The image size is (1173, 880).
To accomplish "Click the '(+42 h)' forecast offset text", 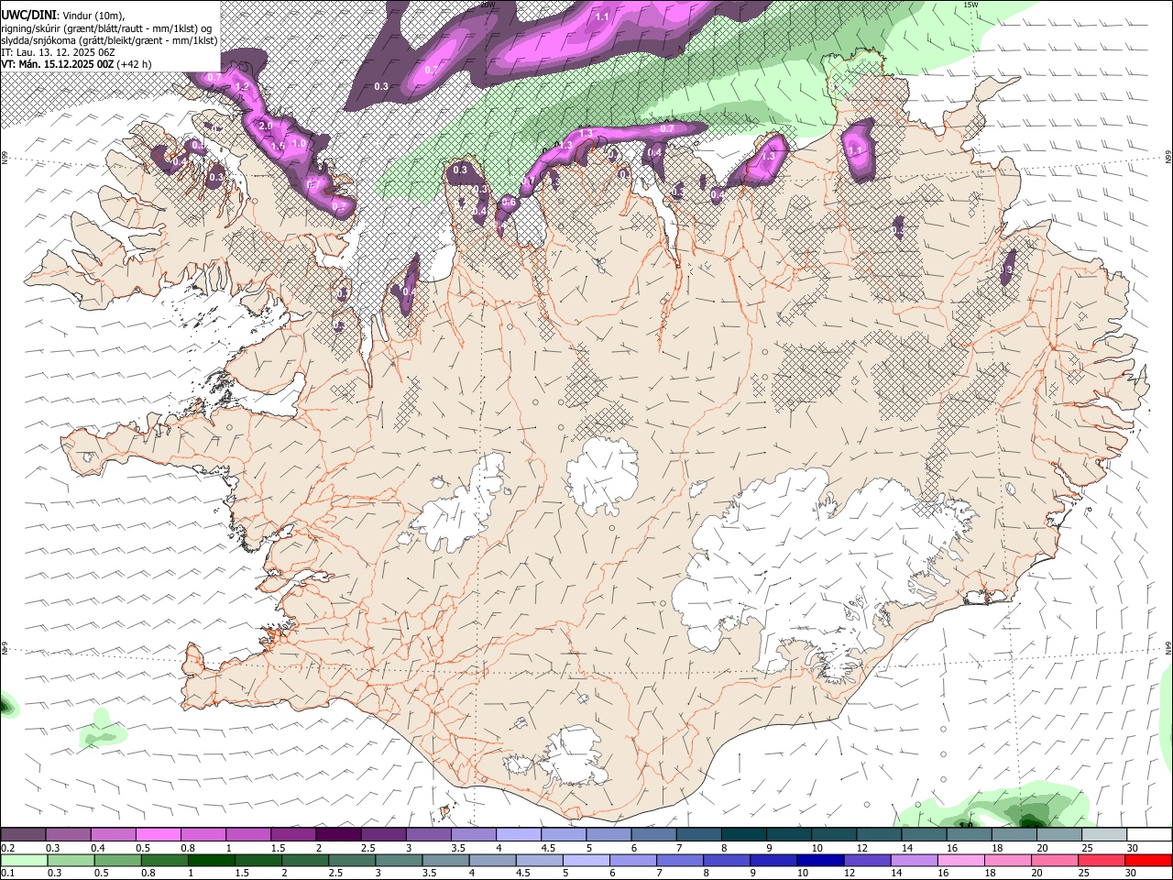I will pyautogui.click(x=135, y=64).
